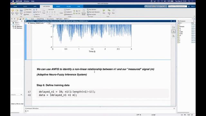Switch to the APPS tab
The height and width of the screenshot is (116, 206).
pos(35,6)
